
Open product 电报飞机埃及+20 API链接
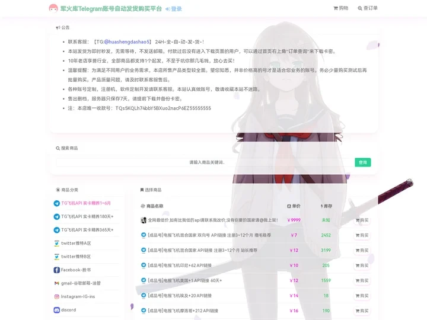tap(180, 296)
